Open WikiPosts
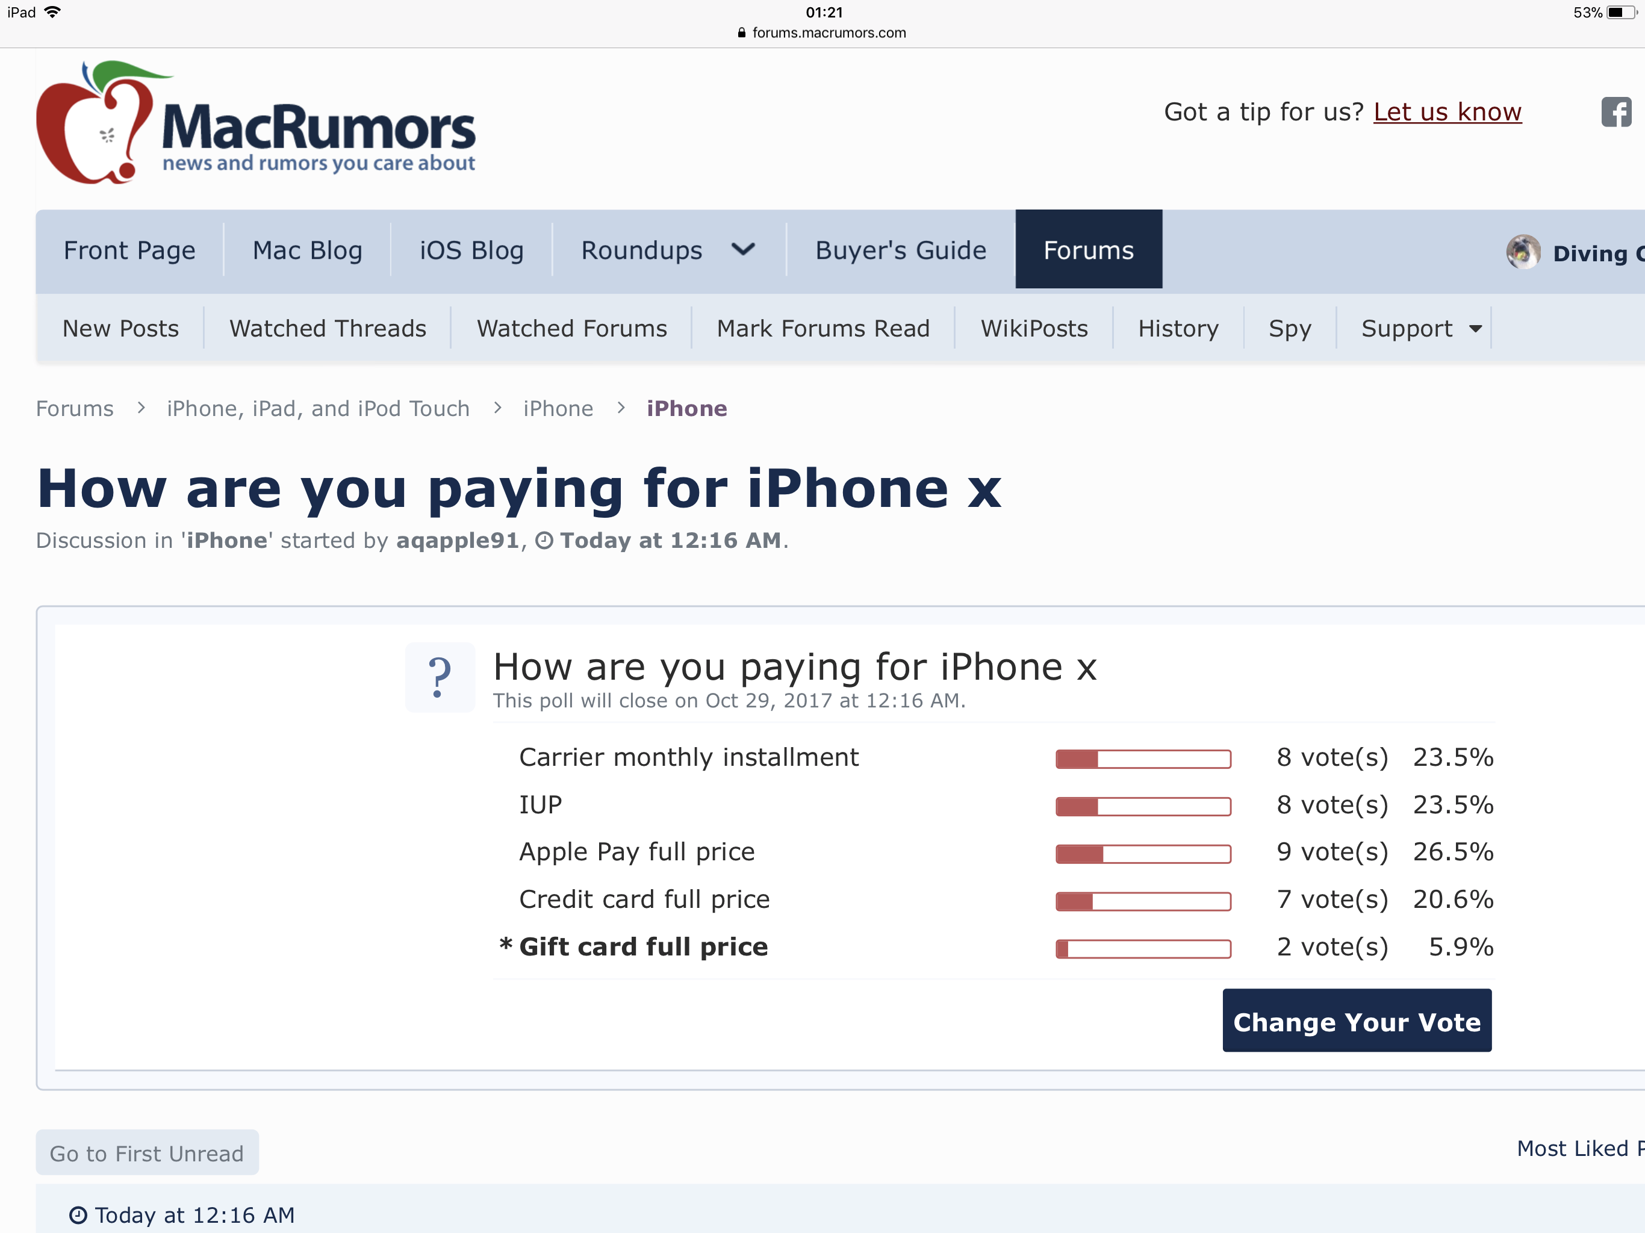This screenshot has height=1233, width=1645. pos(1034,329)
